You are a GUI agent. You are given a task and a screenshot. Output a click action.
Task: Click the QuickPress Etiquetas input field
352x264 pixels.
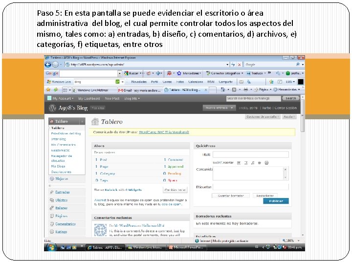tap(250, 187)
